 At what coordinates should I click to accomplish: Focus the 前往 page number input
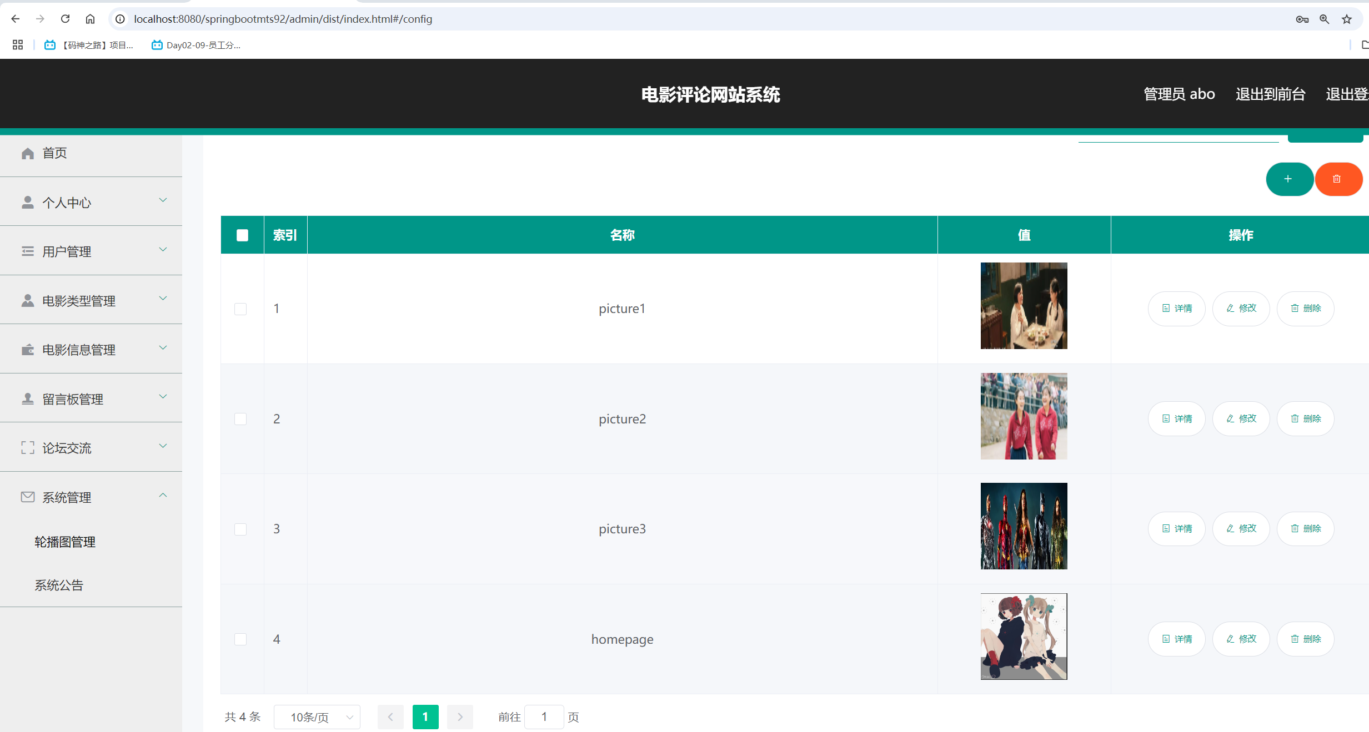point(544,717)
